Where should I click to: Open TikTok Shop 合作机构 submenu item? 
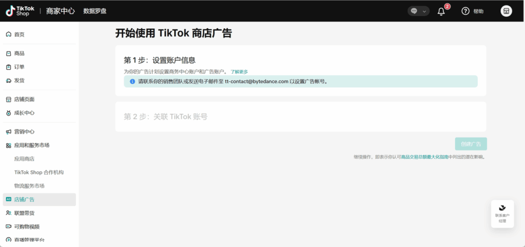click(x=39, y=172)
